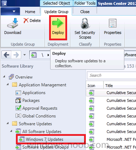Click the Software Update Groups icon
The width and height of the screenshot is (136, 150).
tap(18, 147)
